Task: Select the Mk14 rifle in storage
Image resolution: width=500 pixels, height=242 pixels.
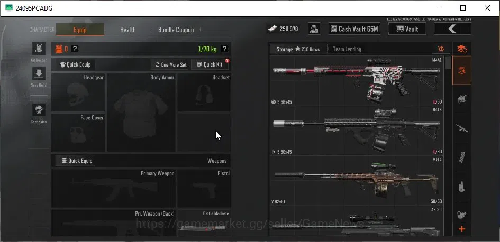Action: click(357, 180)
